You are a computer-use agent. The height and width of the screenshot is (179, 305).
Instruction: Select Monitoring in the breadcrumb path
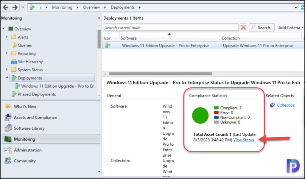pyautogui.click(x=62, y=7)
